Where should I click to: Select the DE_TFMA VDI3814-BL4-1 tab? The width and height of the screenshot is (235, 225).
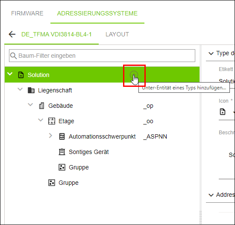click(56, 34)
